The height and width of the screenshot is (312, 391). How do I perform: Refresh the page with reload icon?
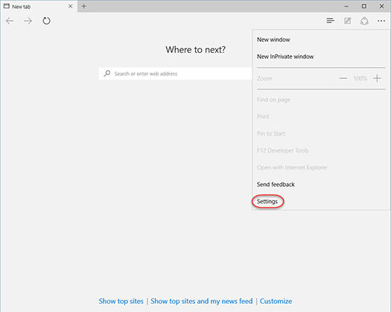click(x=46, y=21)
